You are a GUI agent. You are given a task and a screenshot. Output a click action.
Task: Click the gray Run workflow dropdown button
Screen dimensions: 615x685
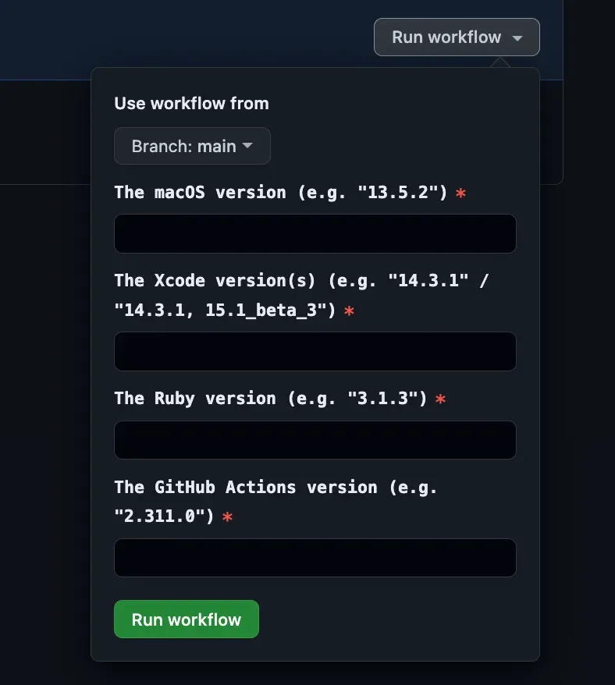[x=457, y=37]
